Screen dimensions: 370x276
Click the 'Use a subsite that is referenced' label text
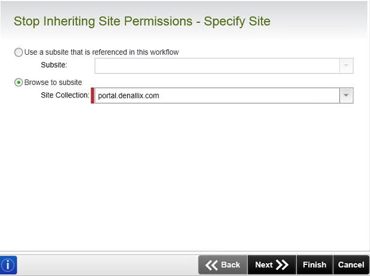(x=102, y=52)
